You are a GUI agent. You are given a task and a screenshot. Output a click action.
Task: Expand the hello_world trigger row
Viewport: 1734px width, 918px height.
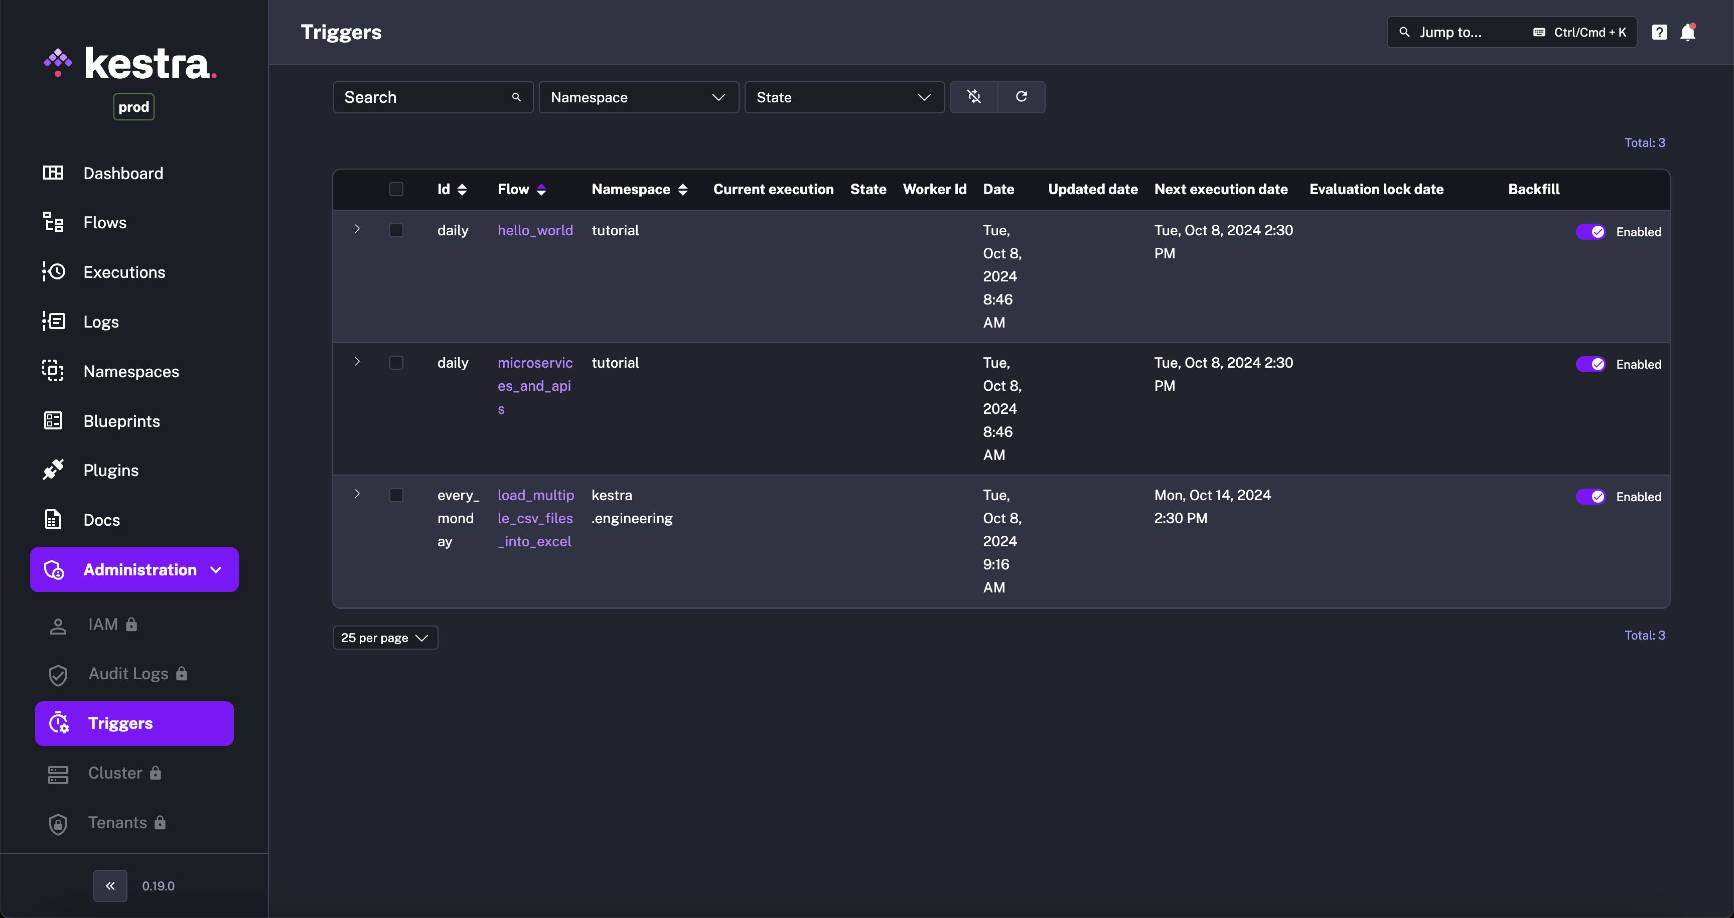click(357, 230)
